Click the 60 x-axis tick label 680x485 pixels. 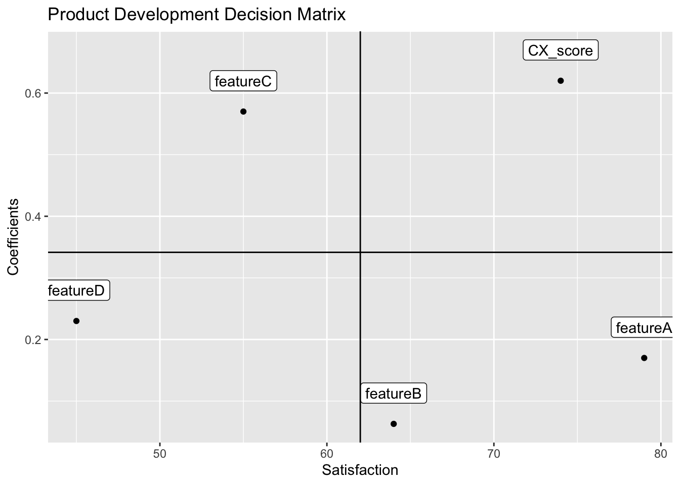point(327,453)
